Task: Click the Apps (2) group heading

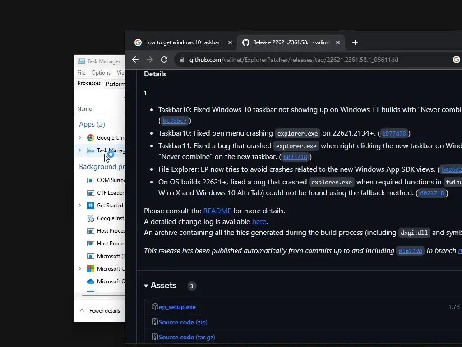Action: point(92,124)
